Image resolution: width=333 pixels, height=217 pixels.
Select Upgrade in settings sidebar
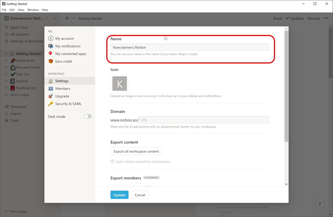(x=70, y=96)
